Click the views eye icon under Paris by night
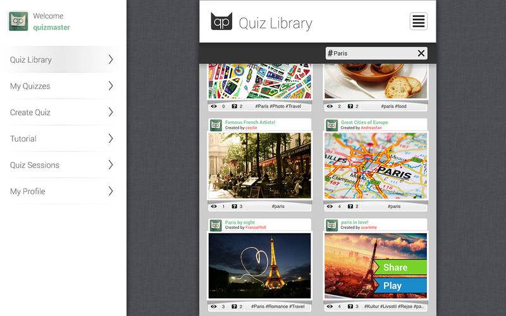 pos(214,307)
